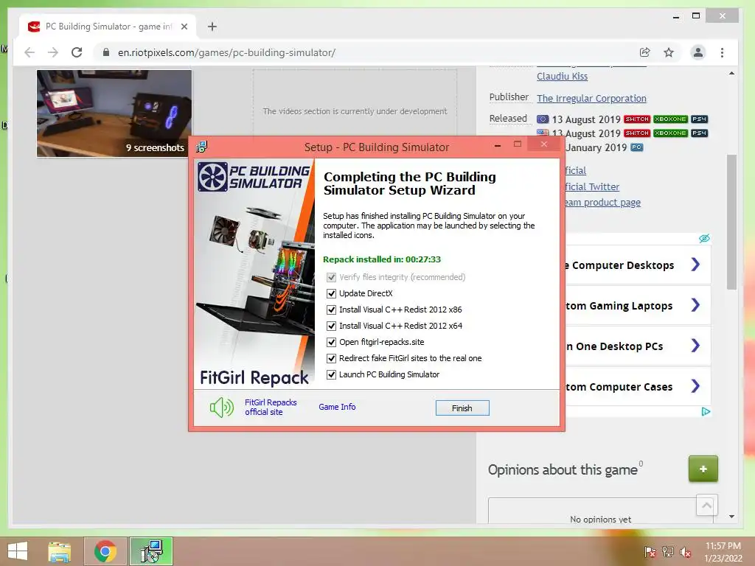The image size is (755, 566).
Task: Click the muted volume tray icon
Action: tap(686, 552)
